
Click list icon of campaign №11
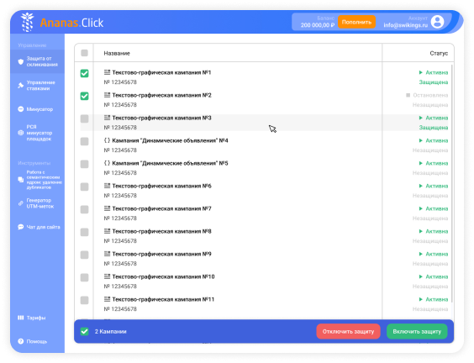point(107,299)
